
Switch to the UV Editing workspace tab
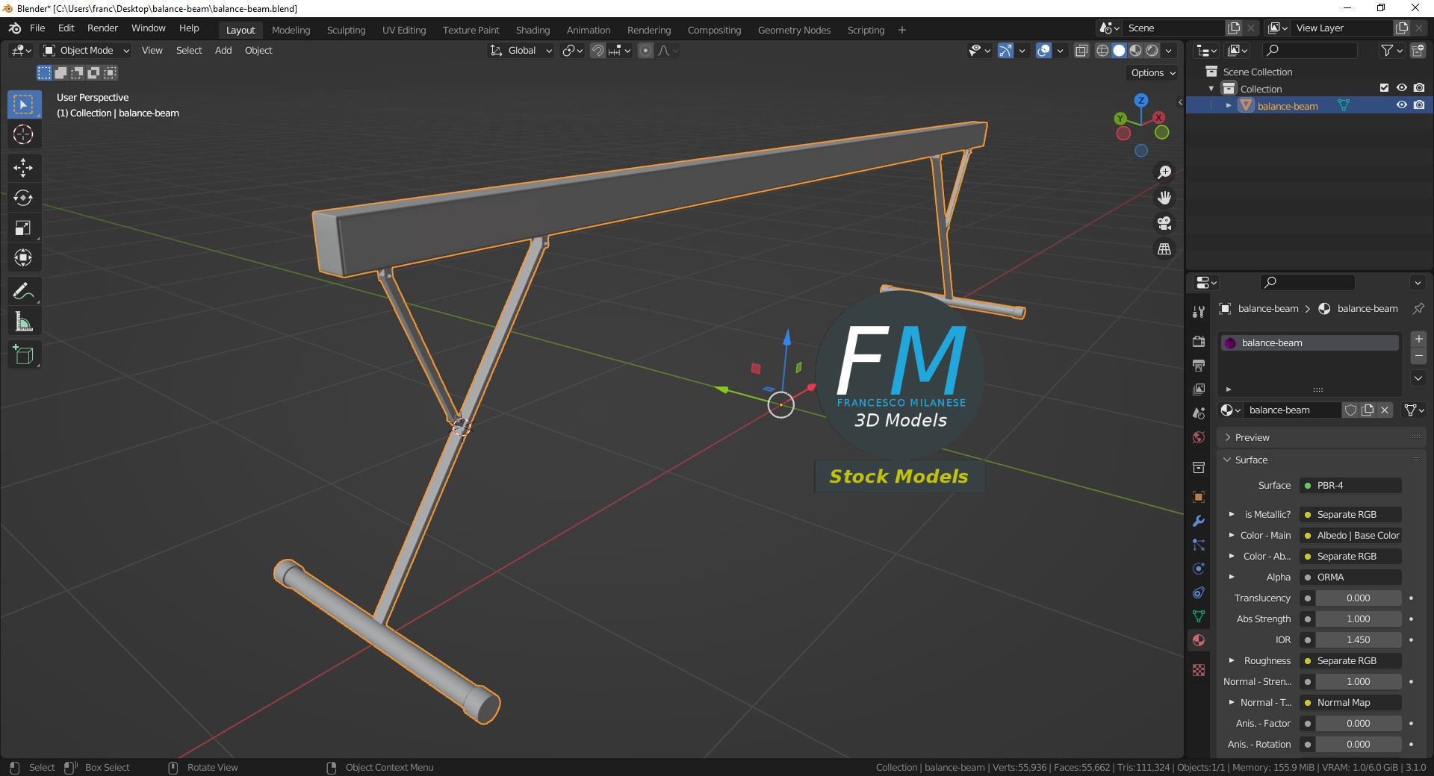[404, 30]
